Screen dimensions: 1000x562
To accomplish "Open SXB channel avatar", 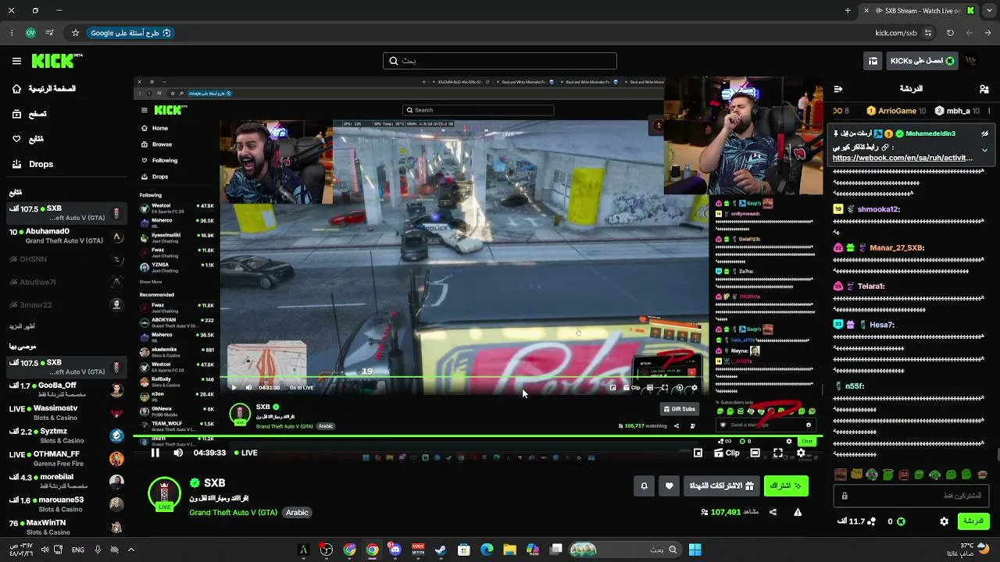I will [x=164, y=493].
